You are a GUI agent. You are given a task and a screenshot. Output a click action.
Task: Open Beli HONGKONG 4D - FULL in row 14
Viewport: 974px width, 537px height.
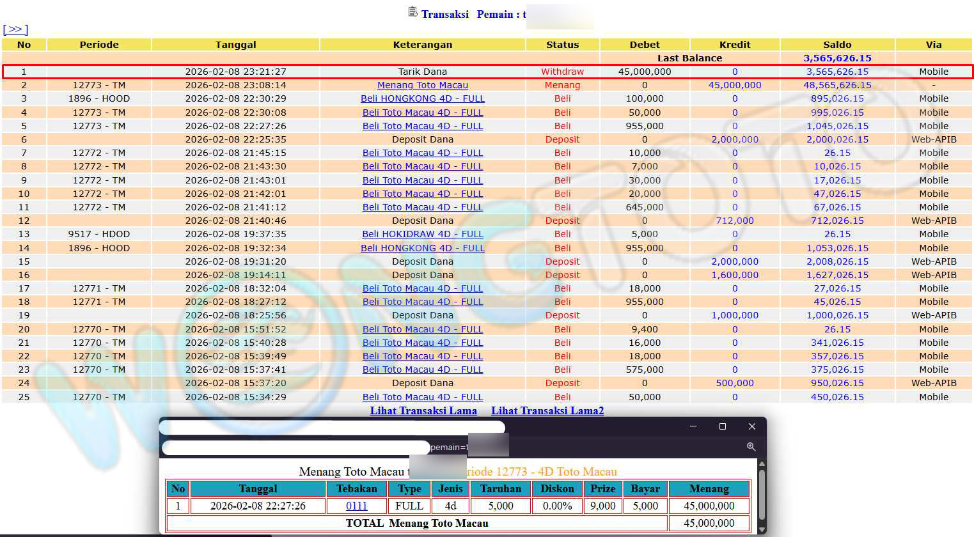click(422, 248)
